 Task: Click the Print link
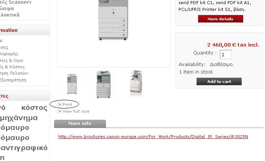[x=67, y=104]
